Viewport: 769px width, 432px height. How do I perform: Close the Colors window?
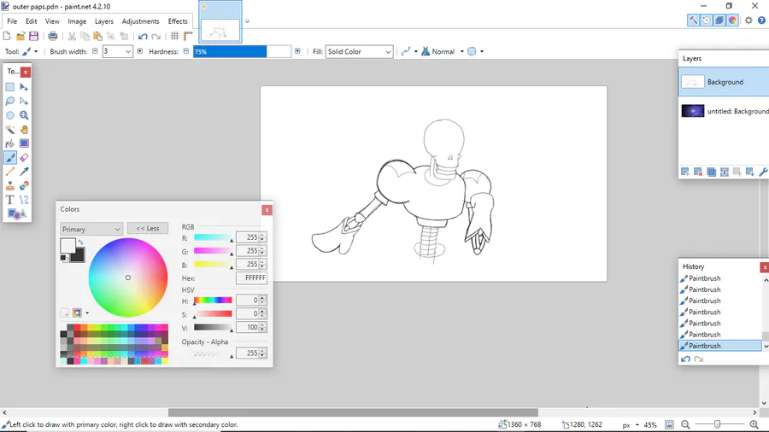coord(267,210)
